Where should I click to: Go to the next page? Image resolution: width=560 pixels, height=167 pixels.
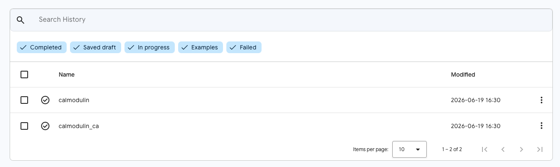[x=521, y=149]
